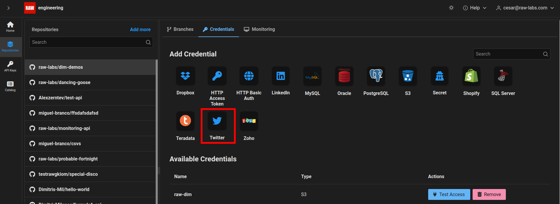Open API Keys in the sidebar
The height and width of the screenshot is (204, 560).
[x=10, y=66]
